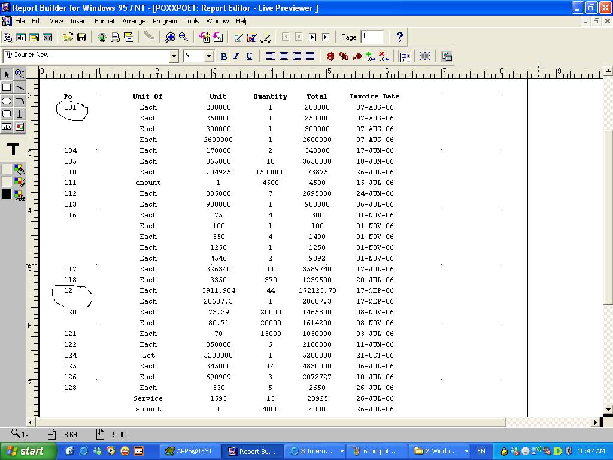This screenshot has height=460, width=613.
Task: Set left text alignment
Action: coord(270,56)
